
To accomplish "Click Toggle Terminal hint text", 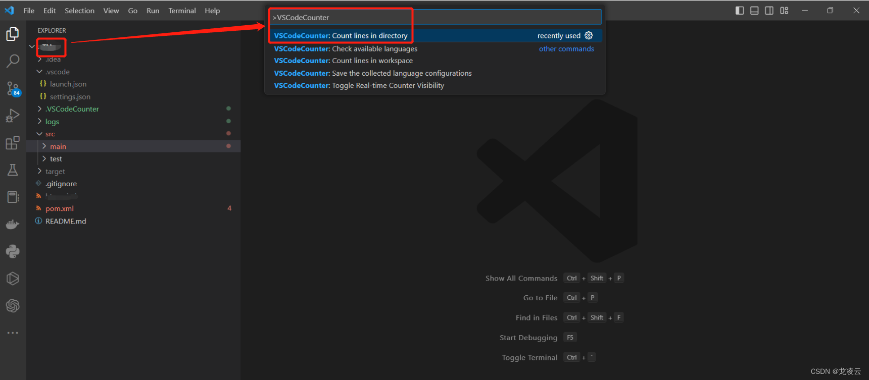I will [529, 357].
